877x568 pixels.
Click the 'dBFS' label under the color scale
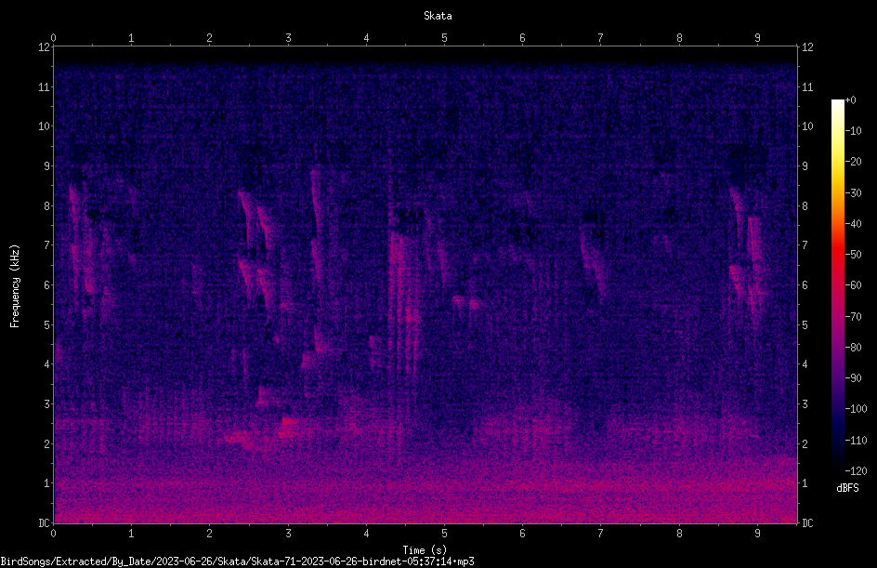[x=847, y=488]
